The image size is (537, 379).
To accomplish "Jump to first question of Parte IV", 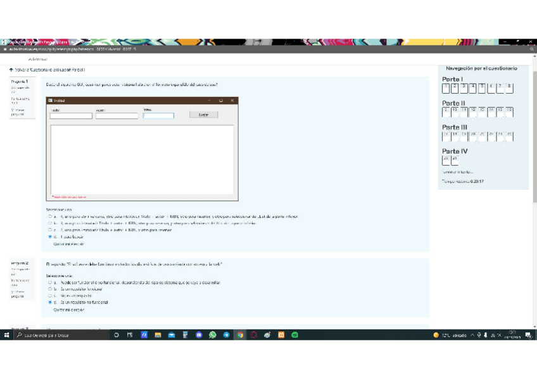I will click(446, 160).
